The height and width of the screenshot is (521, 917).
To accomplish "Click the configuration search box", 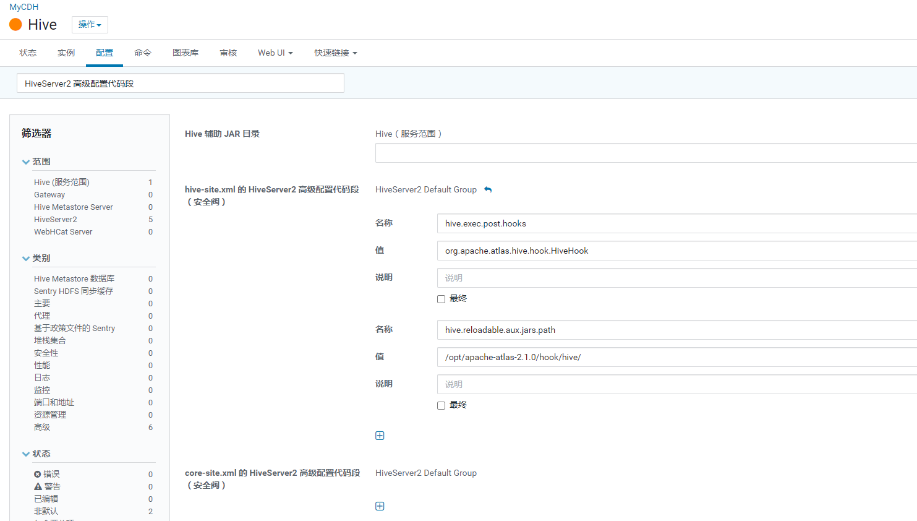I will tap(181, 83).
